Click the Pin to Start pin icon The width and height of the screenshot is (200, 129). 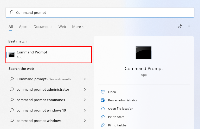tap(103, 117)
